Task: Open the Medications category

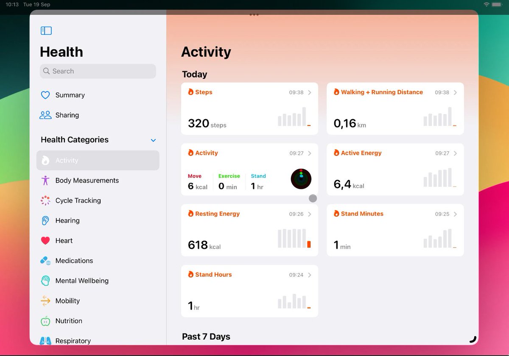Action: point(98,261)
